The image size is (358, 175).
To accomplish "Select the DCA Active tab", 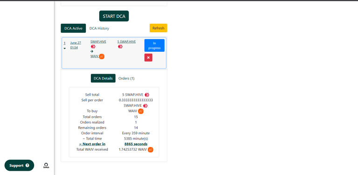I will [73, 28].
